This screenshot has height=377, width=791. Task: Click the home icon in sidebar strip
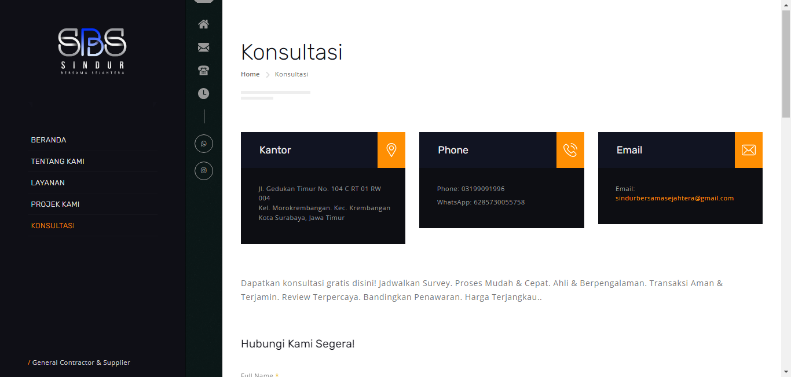(204, 24)
